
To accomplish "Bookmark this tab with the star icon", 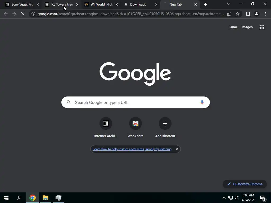I will pyautogui.click(x=238, y=14).
